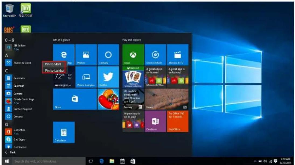Open the Xbox tile
The width and height of the screenshot is (295, 165).
(133, 55)
